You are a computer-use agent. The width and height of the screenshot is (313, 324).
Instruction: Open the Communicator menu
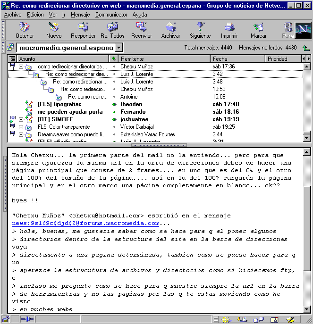[111, 15]
